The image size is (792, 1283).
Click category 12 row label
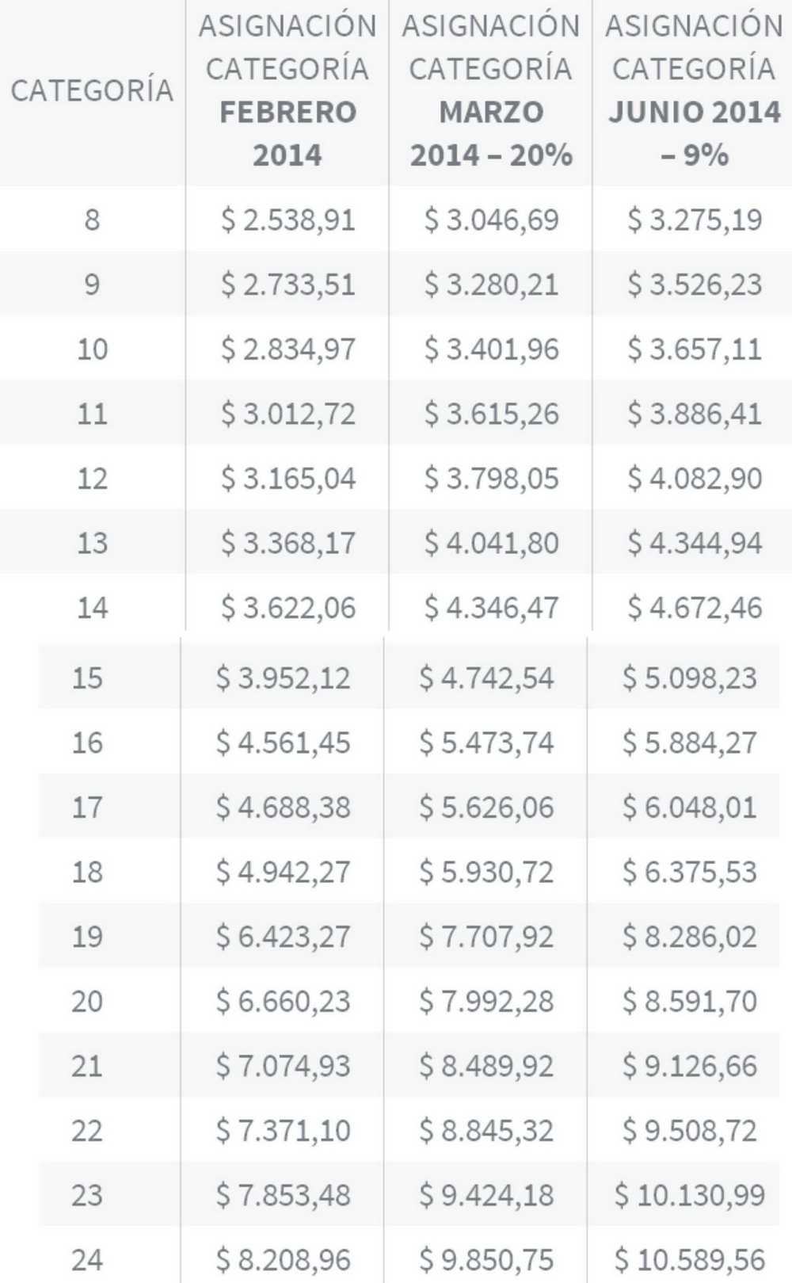(x=92, y=478)
